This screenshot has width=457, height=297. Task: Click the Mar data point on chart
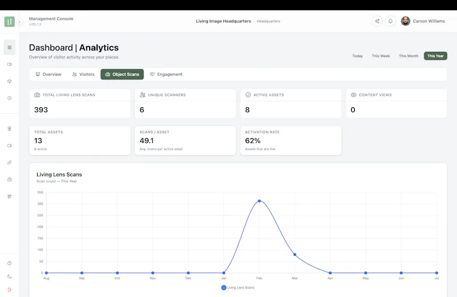[x=295, y=254]
